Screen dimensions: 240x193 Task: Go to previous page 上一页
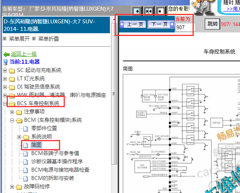click(x=133, y=25)
